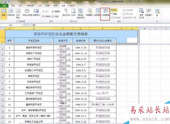Select cell 北四路二中开发区
Image resolution: width=170 pixels, height=124 pixels.
click(34, 70)
